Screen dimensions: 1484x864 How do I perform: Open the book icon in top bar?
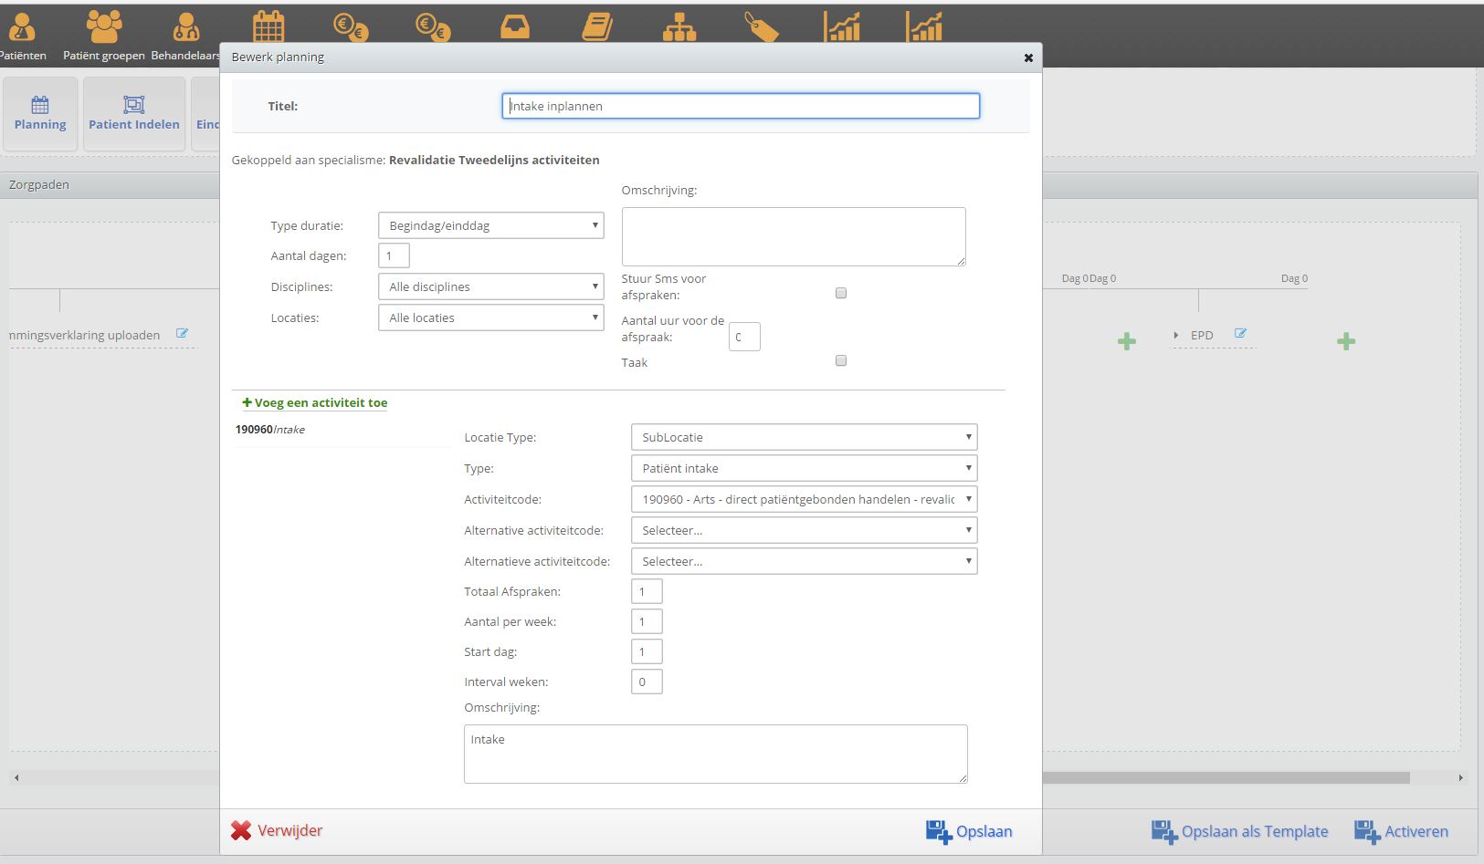click(597, 27)
